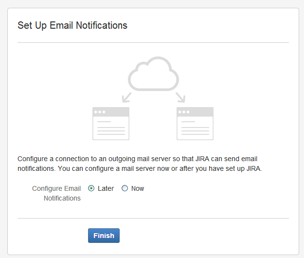Click the "Later" option label text
304x258 pixels.
coord(106,188)
